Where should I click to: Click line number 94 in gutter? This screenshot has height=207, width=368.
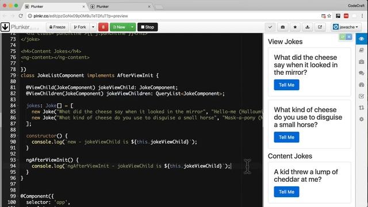13,166
